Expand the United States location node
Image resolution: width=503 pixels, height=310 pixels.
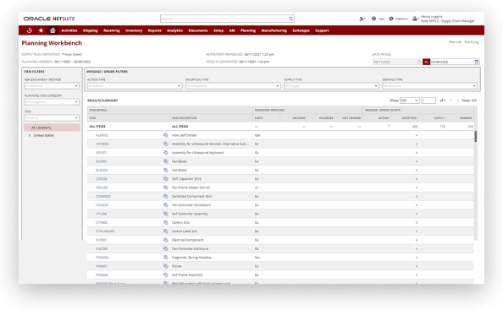[30, 135]
